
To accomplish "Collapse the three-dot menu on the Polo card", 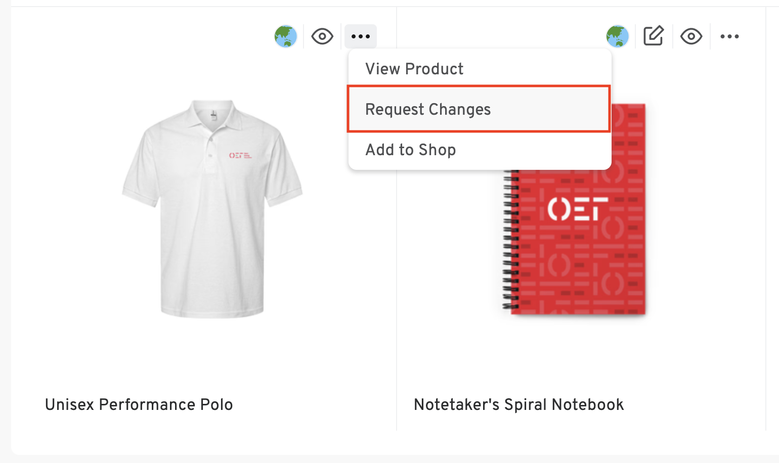I will point(361,36).
